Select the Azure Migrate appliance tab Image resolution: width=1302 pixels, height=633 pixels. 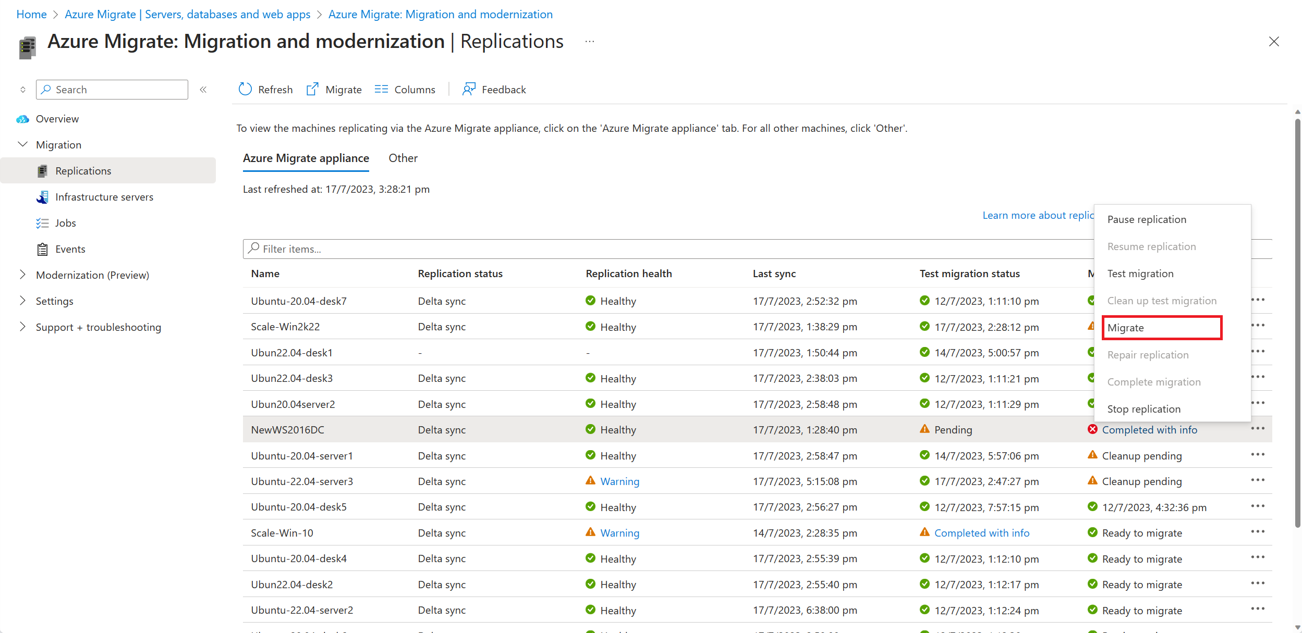tap(306, 158)
